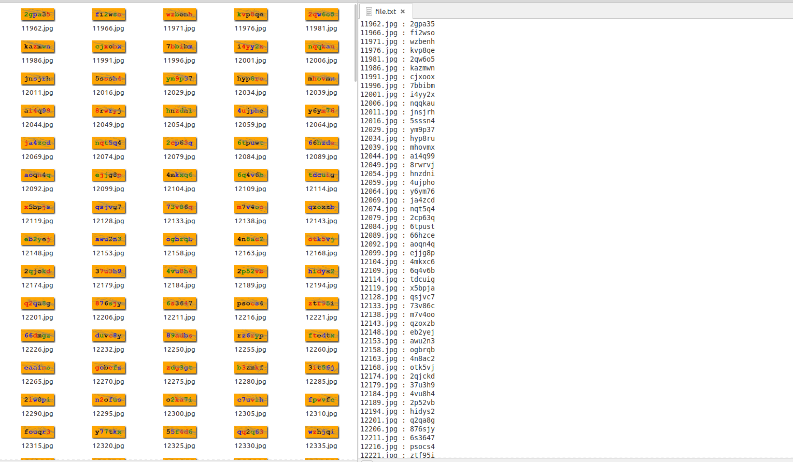Select the 12290.jpg captcha thumbnail

pos(37,400)
